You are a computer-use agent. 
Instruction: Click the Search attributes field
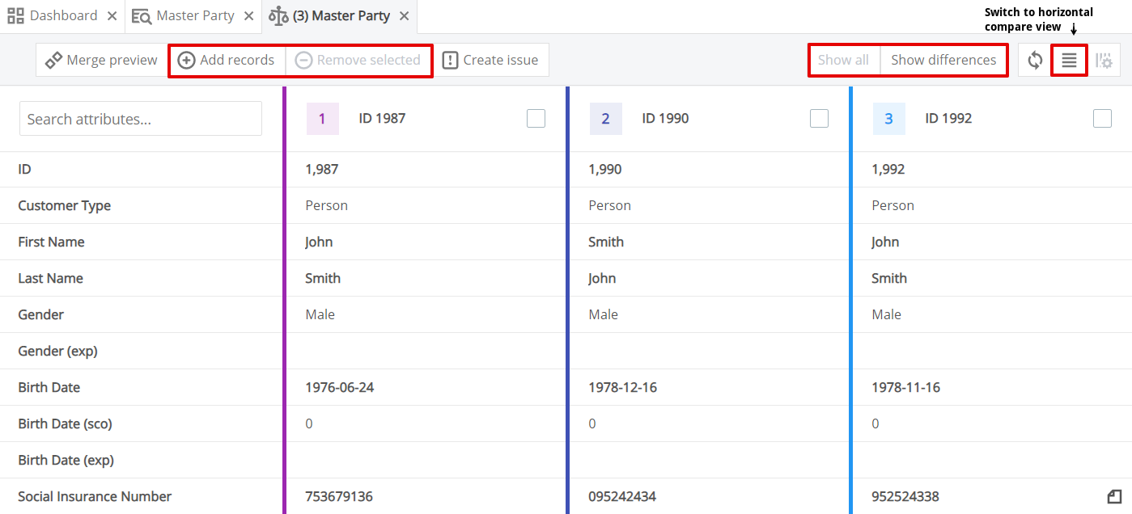click(x=140, y=118)
